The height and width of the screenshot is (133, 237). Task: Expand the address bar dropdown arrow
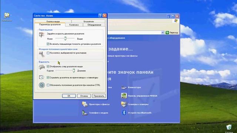pyautogui.click(x=163, y=33)
